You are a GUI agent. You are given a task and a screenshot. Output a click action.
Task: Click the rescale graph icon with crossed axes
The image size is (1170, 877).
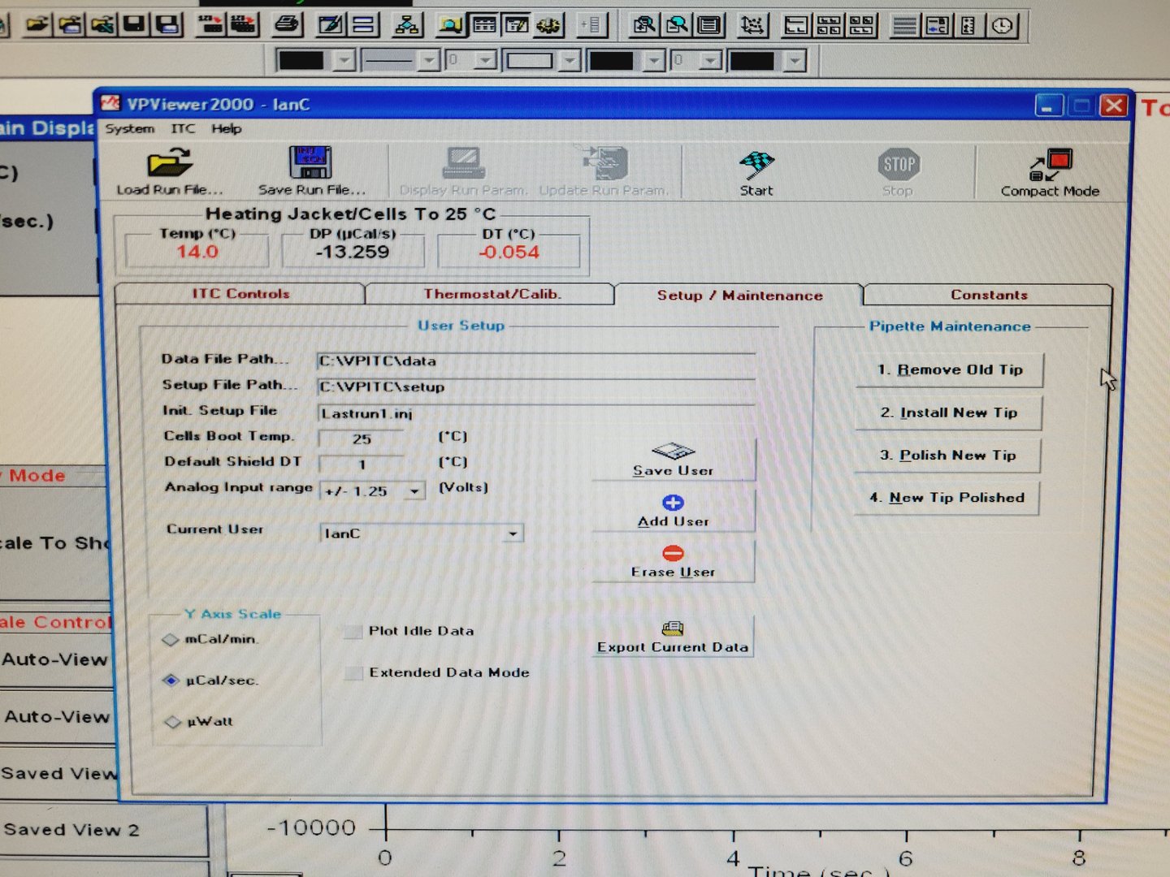click(753, 26)
